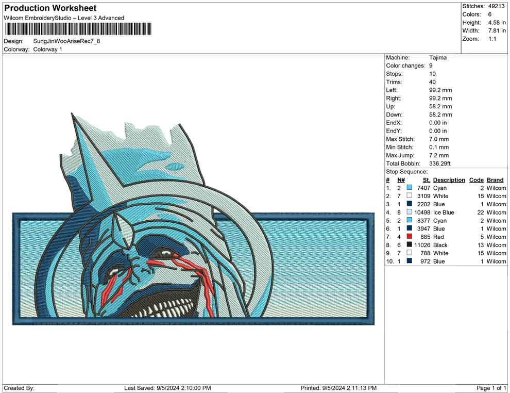Click the 'Colorway 1' value
Image resolution: width=510 pixels, height=393 pixels.
coord(47,50)
